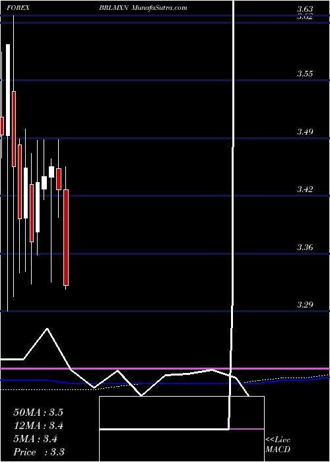Click the tallest white candlestick body
Screen dimensions: 330x462
coord(8,90)
